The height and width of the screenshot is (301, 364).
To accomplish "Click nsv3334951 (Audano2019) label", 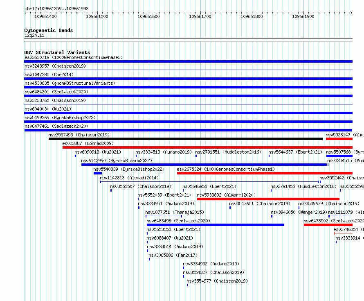I will coord(166,204).
